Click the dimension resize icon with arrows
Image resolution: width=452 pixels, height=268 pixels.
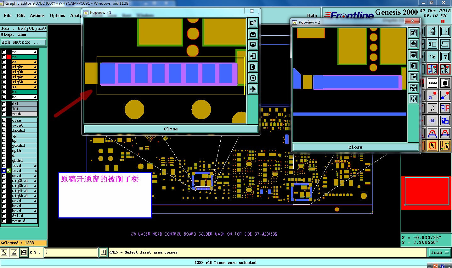[432, 121]
